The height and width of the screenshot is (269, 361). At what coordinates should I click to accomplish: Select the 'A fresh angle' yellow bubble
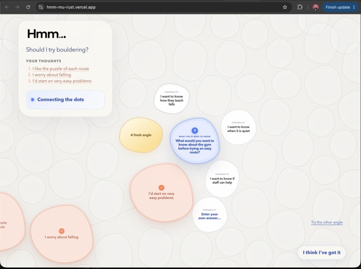coord(141,135)
